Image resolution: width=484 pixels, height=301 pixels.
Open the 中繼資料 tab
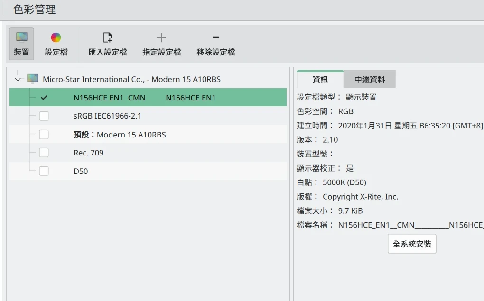[x=370, y=80]
